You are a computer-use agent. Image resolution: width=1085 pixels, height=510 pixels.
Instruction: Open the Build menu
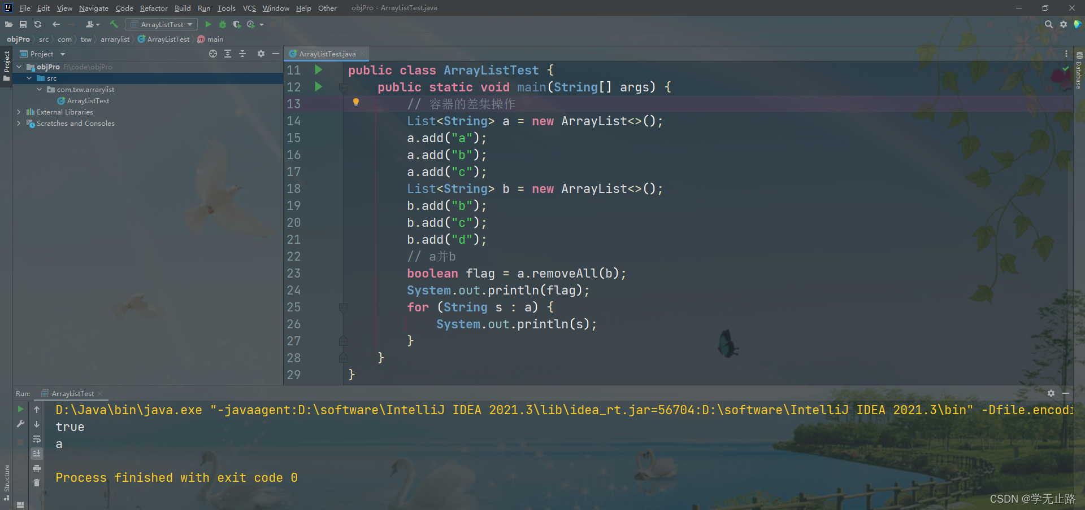tap(183, 8)
